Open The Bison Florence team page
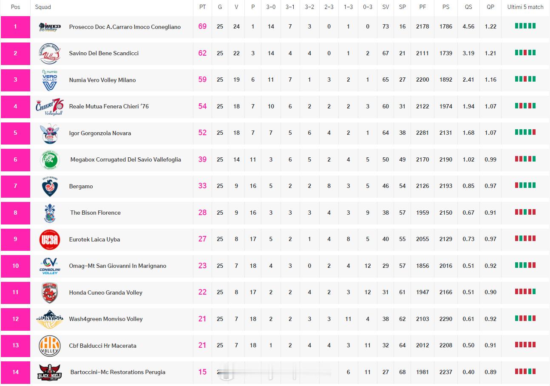Screen dimensions: 550x386 pyautogui.click(x=95, y=213)
